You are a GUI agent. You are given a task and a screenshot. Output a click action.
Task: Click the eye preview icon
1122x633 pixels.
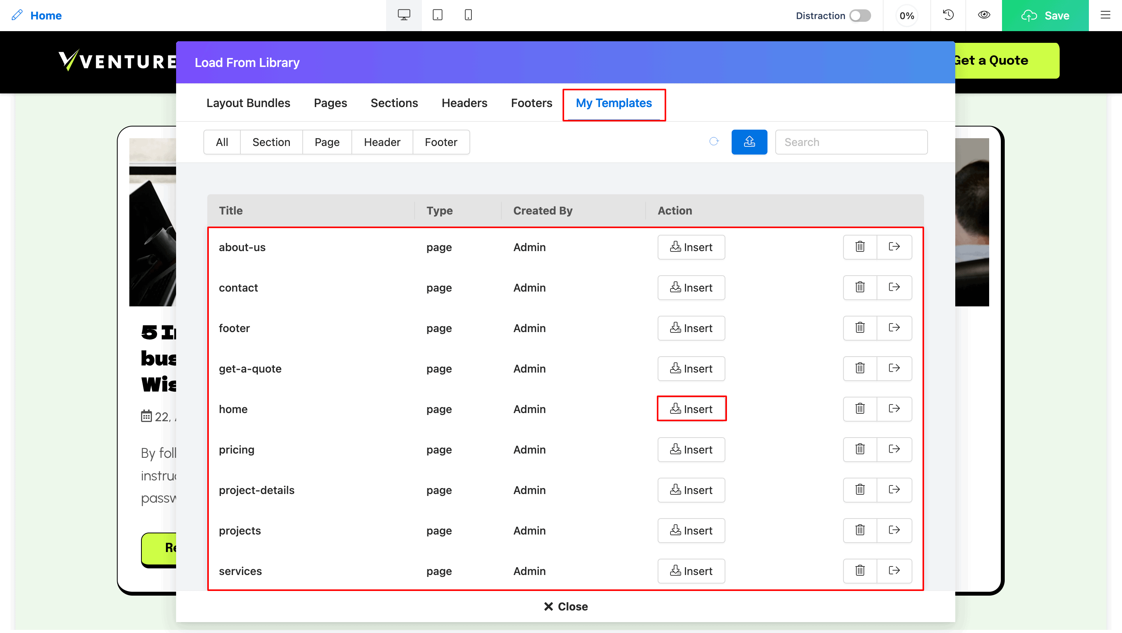984,15
